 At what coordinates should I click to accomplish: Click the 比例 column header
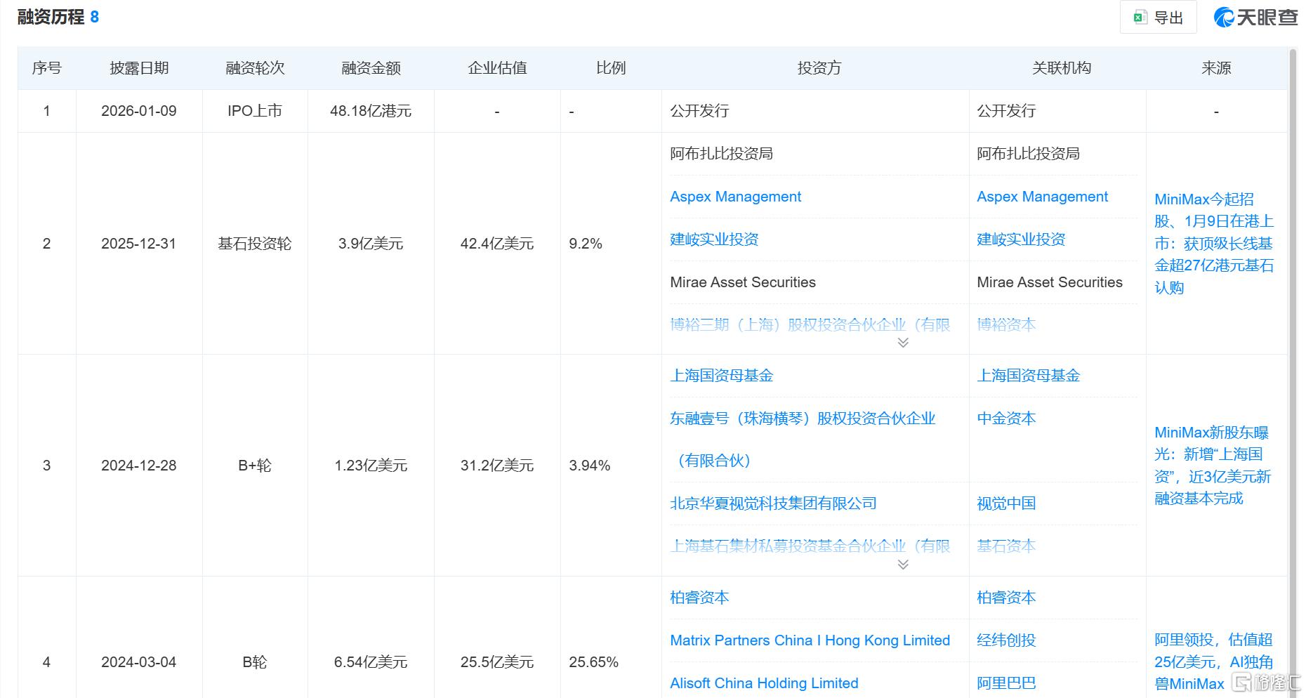(x=611, y=68)
